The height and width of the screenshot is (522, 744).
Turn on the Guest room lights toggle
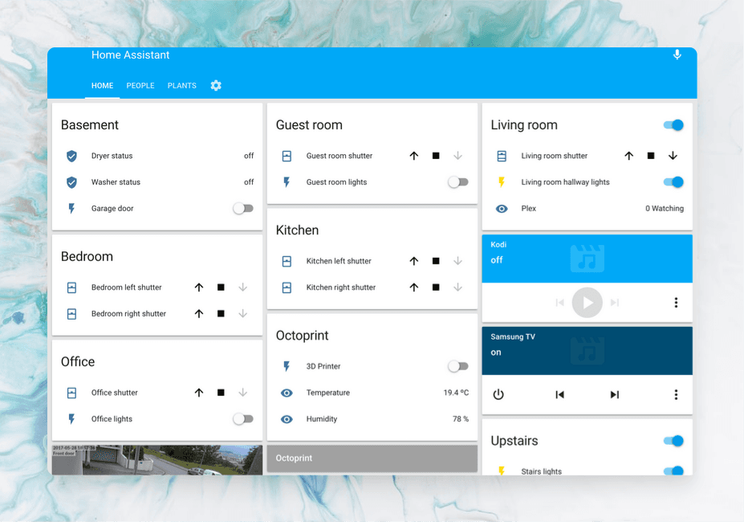pyautogui.click(x=458, y=181)
